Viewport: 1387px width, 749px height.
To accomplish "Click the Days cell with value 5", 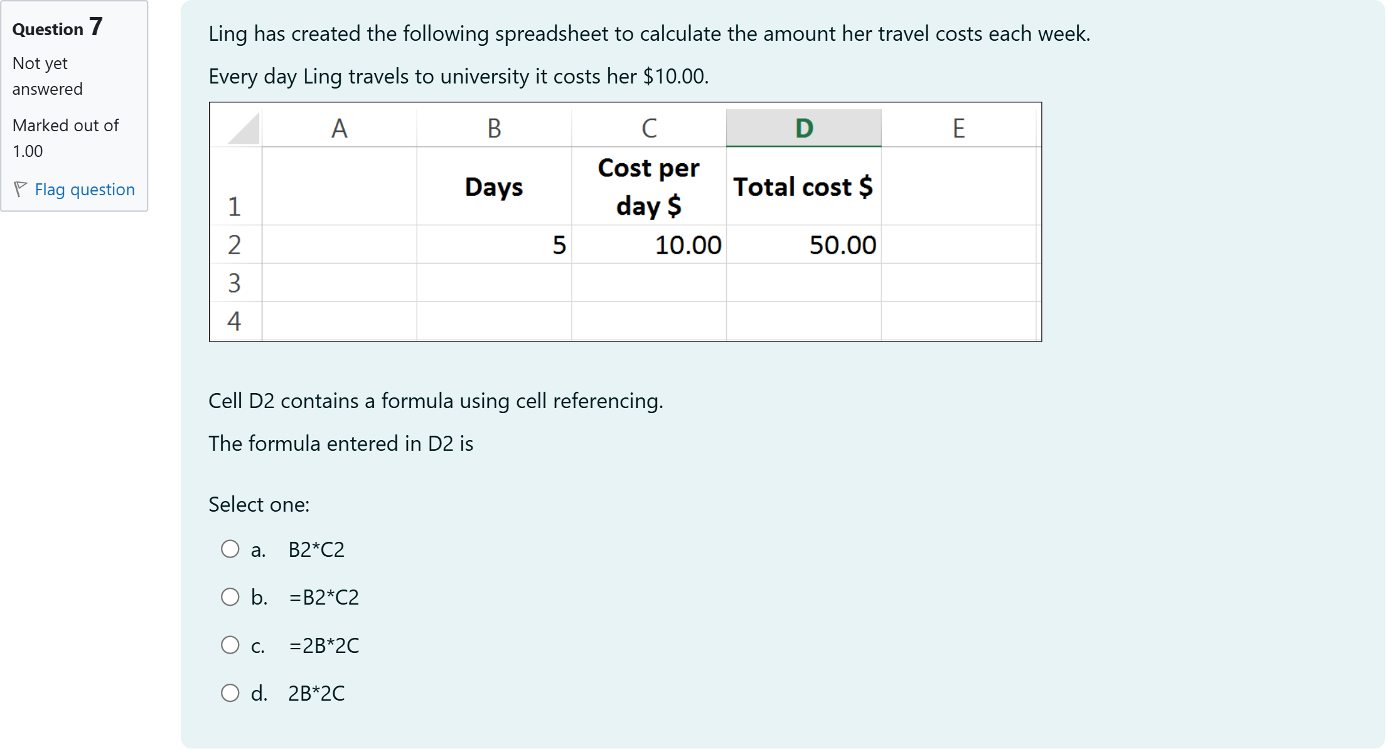I will pyautogui.click(x=494, y=245).
